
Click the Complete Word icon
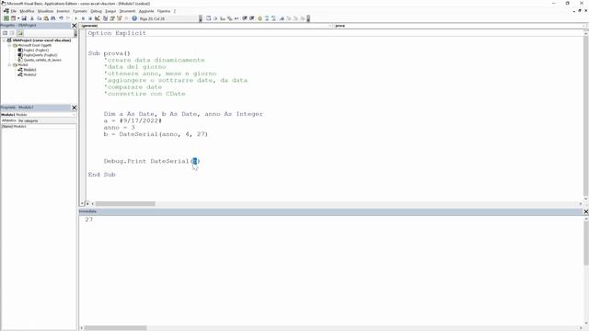tap(237, 18)
